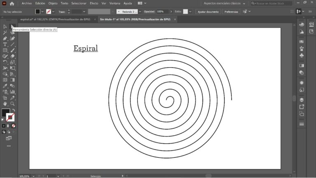Screen dimensions: 316x178
Task: Select the Scale tool
Action: point(12,62)
